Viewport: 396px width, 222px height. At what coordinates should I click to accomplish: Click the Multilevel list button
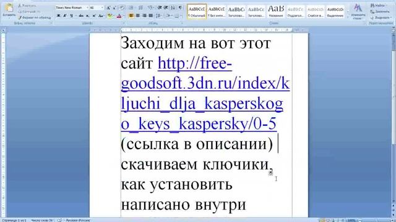[150, 8]
